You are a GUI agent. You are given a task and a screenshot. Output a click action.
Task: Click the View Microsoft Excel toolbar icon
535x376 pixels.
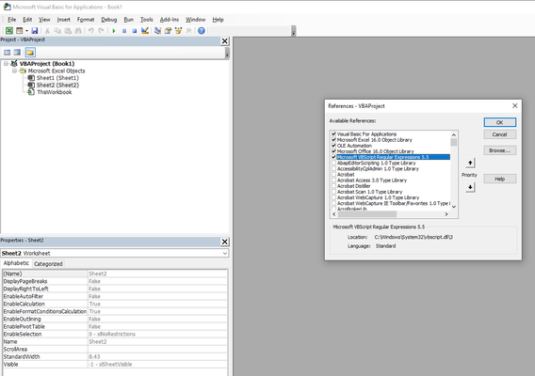pyautogui.click(x=9, y=31)
